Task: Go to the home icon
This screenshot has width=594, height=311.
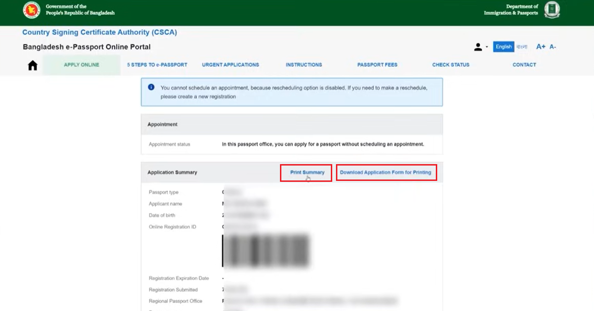Action: click(33, 65)
